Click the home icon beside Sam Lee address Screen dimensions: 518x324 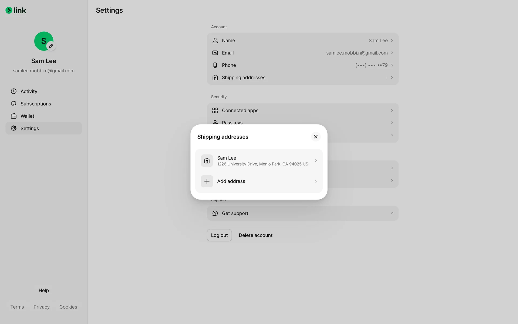(207, 161)
